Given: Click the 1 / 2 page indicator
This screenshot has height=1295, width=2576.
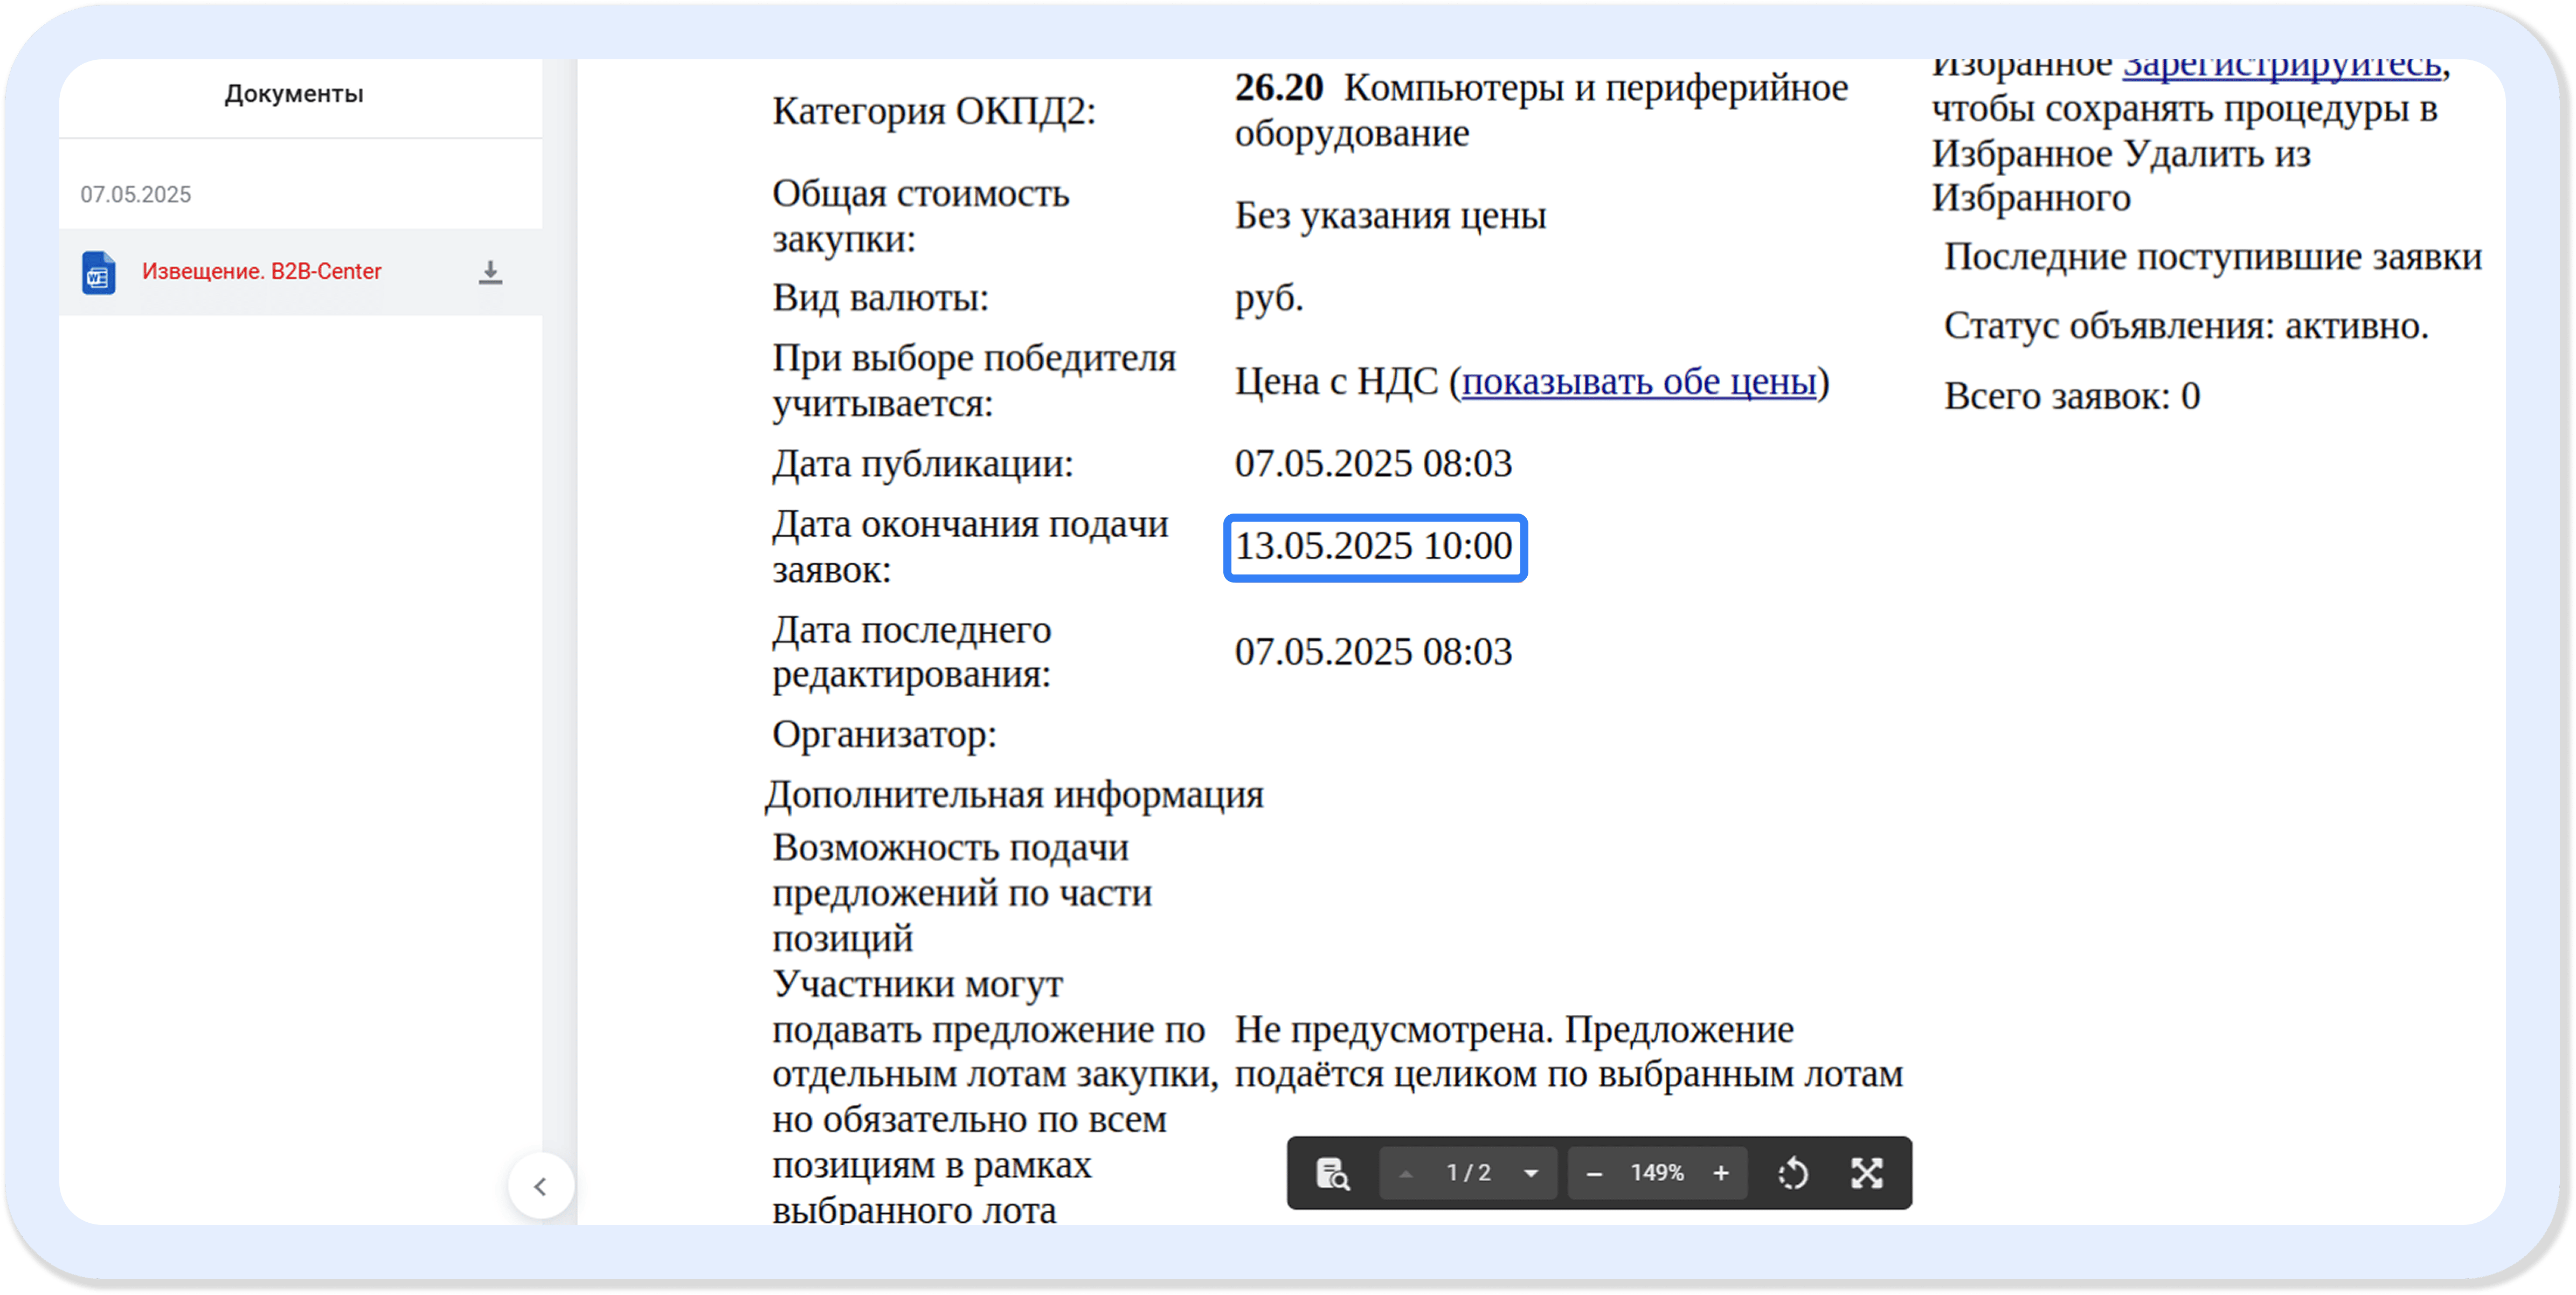Looking at the screenshot, I should click(1467, 1173).
